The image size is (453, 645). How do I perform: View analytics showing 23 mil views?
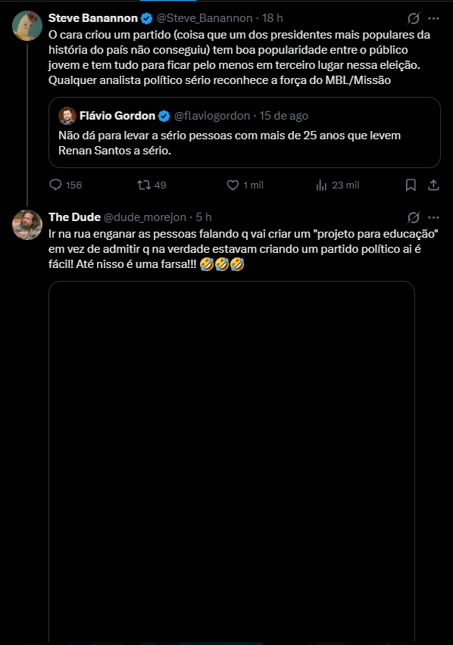click(x=337, y=185)
